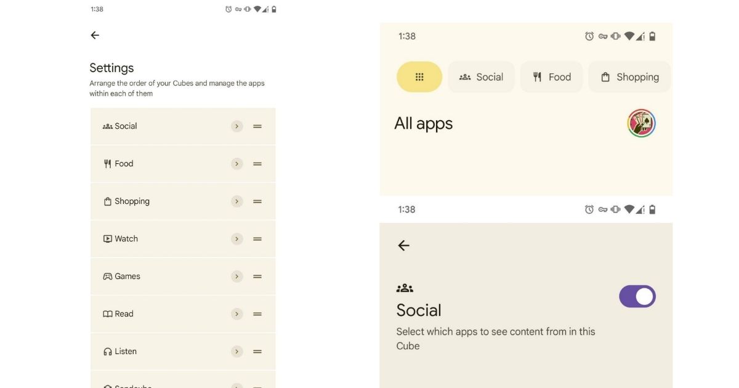Grab the reorder handle for Shopping
The image size is (739, 388).
click(x=257, y=201)
